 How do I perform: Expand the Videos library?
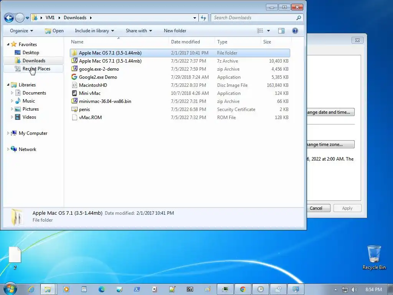coord(12,117)
